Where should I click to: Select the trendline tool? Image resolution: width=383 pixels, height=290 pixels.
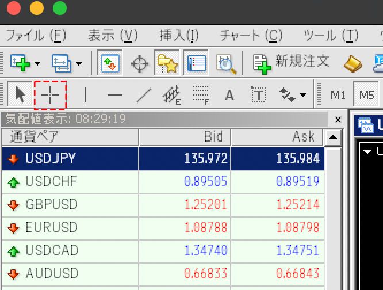[143, 96]
